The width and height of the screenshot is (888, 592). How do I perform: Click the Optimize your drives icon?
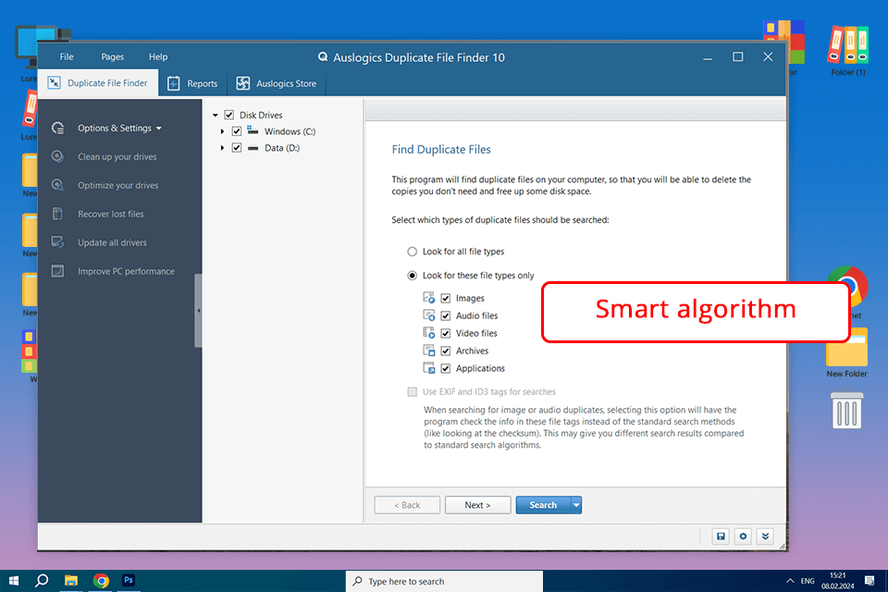57,185
